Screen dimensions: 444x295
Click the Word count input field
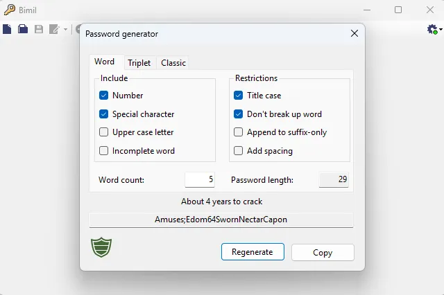coord(200,179)
